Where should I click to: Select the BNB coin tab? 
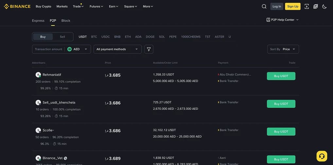(117, 37)
